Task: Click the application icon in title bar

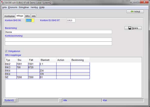Action: 3,3
